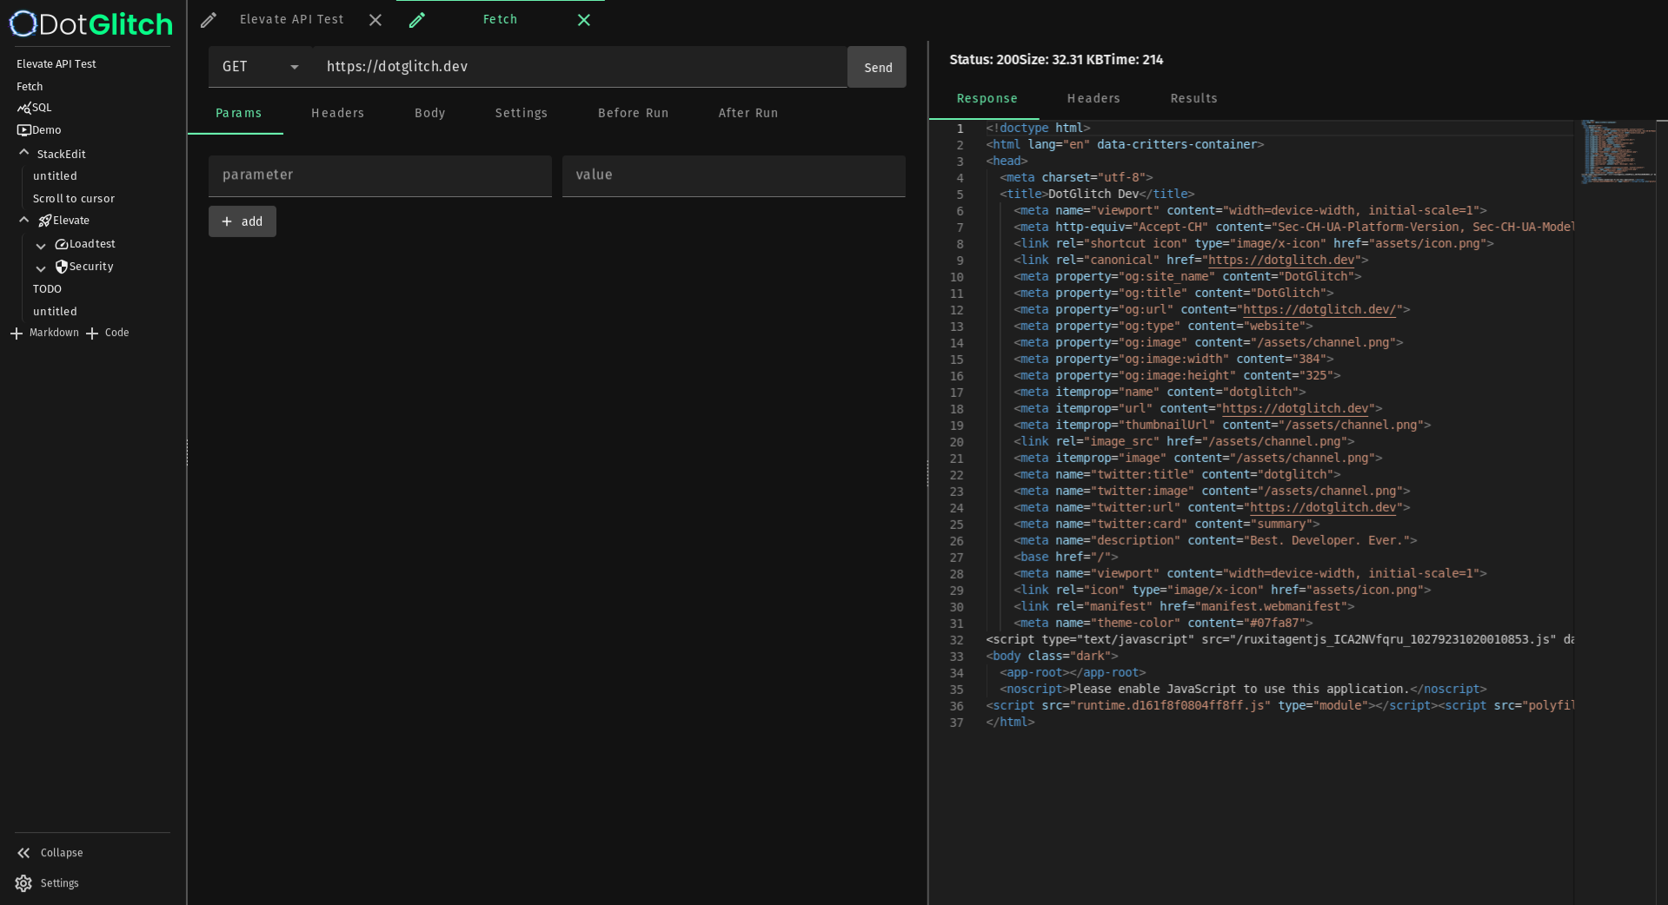The width and height of the screenshot is (1668, 905).
Task: Click the Elevate rocket icon
Action: pos(45,221)
